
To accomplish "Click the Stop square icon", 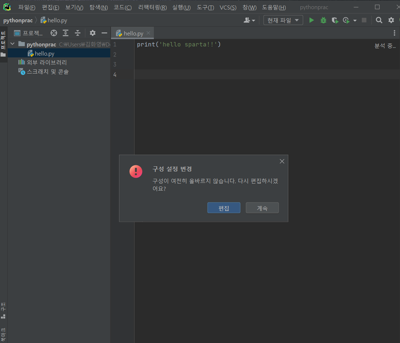I will click(364, 20).
